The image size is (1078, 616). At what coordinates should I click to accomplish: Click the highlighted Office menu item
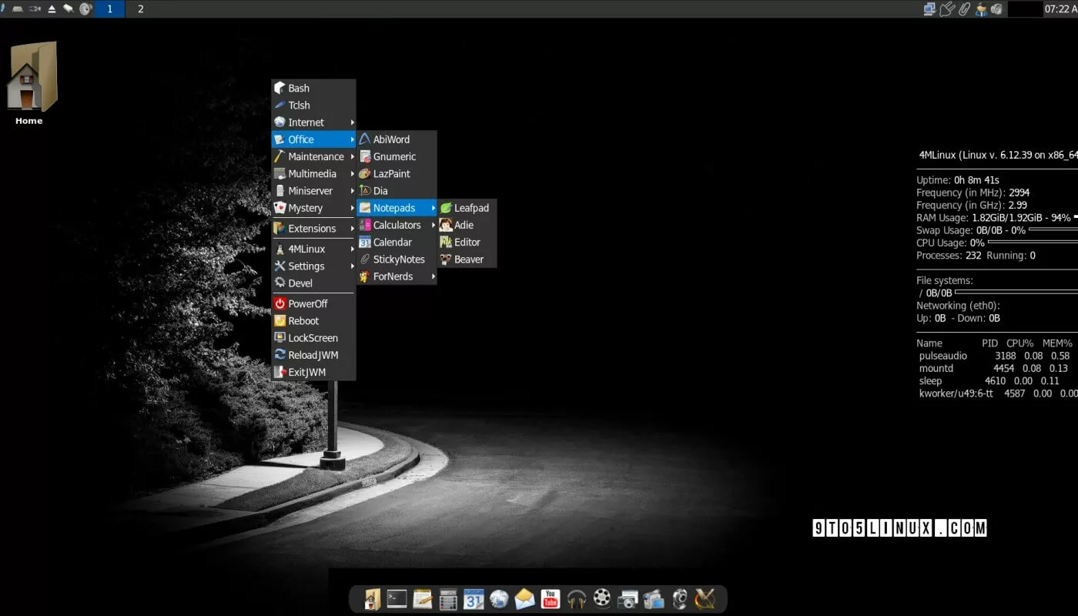313,139
